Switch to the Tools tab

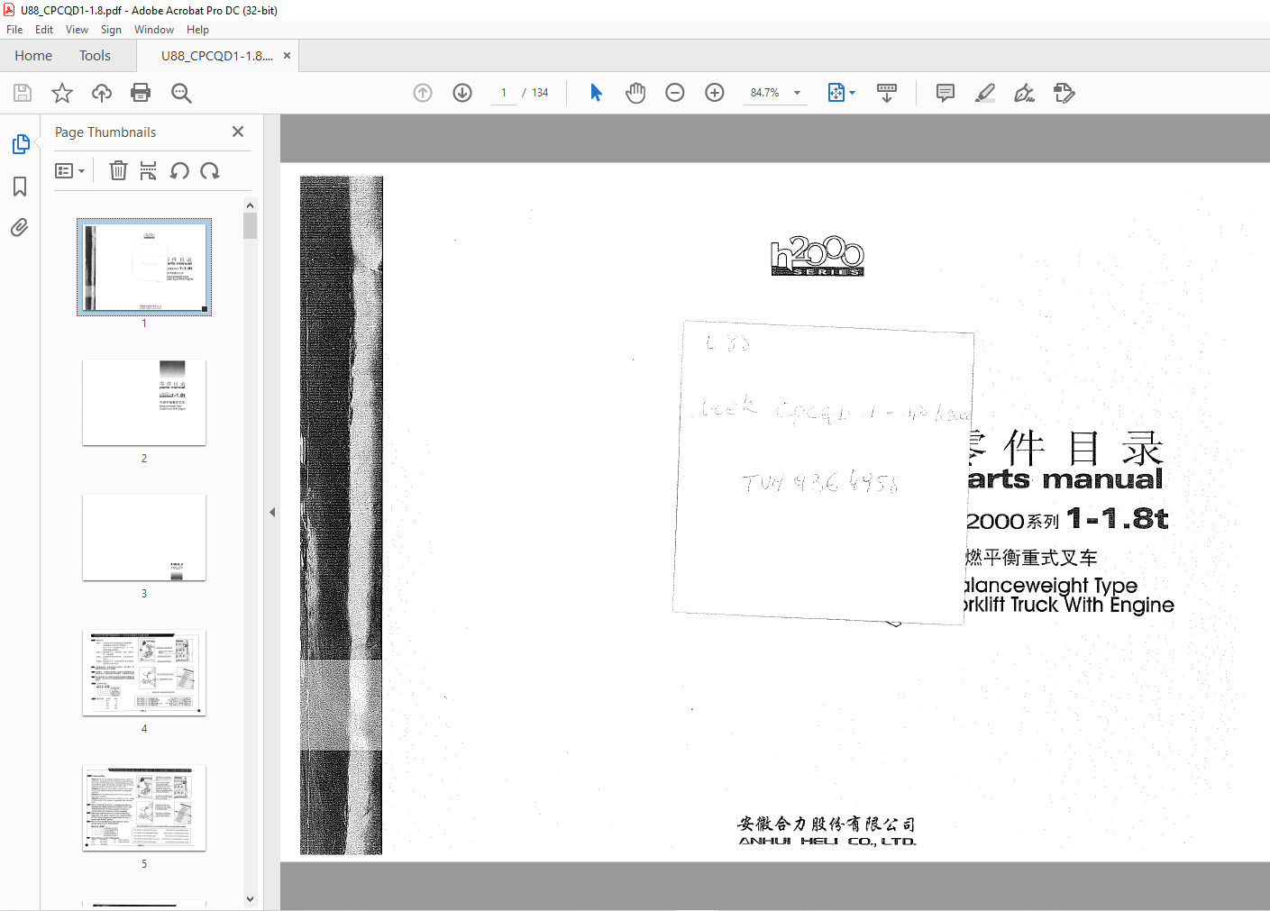point(95,56)
